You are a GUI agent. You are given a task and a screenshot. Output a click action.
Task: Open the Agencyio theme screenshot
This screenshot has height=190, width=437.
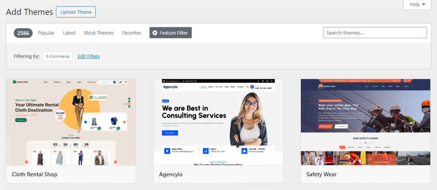point(218,122)
